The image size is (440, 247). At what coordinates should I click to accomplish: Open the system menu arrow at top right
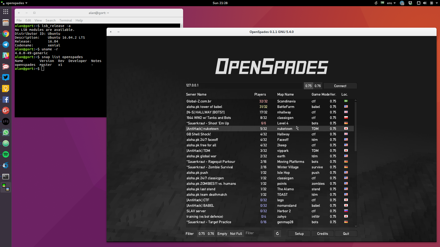tap(436, 3)
